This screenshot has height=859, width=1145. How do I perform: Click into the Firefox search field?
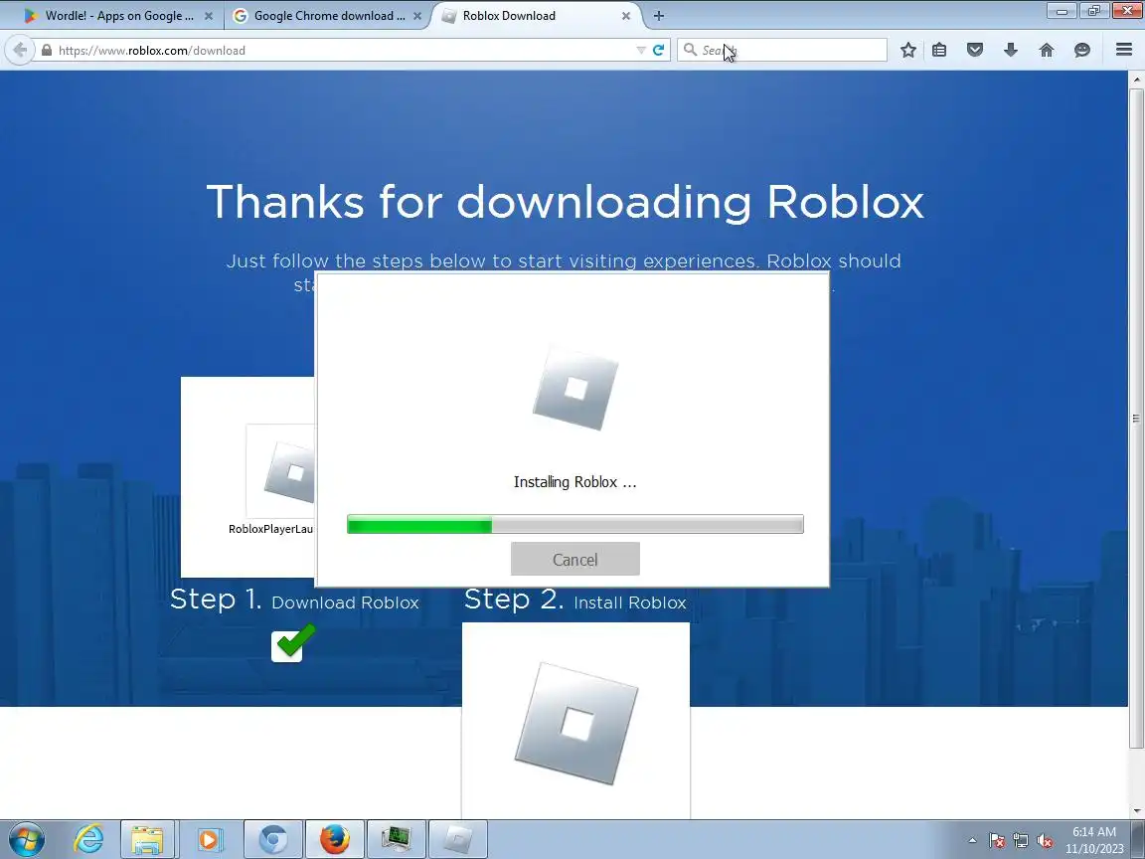tap(781, 50)
